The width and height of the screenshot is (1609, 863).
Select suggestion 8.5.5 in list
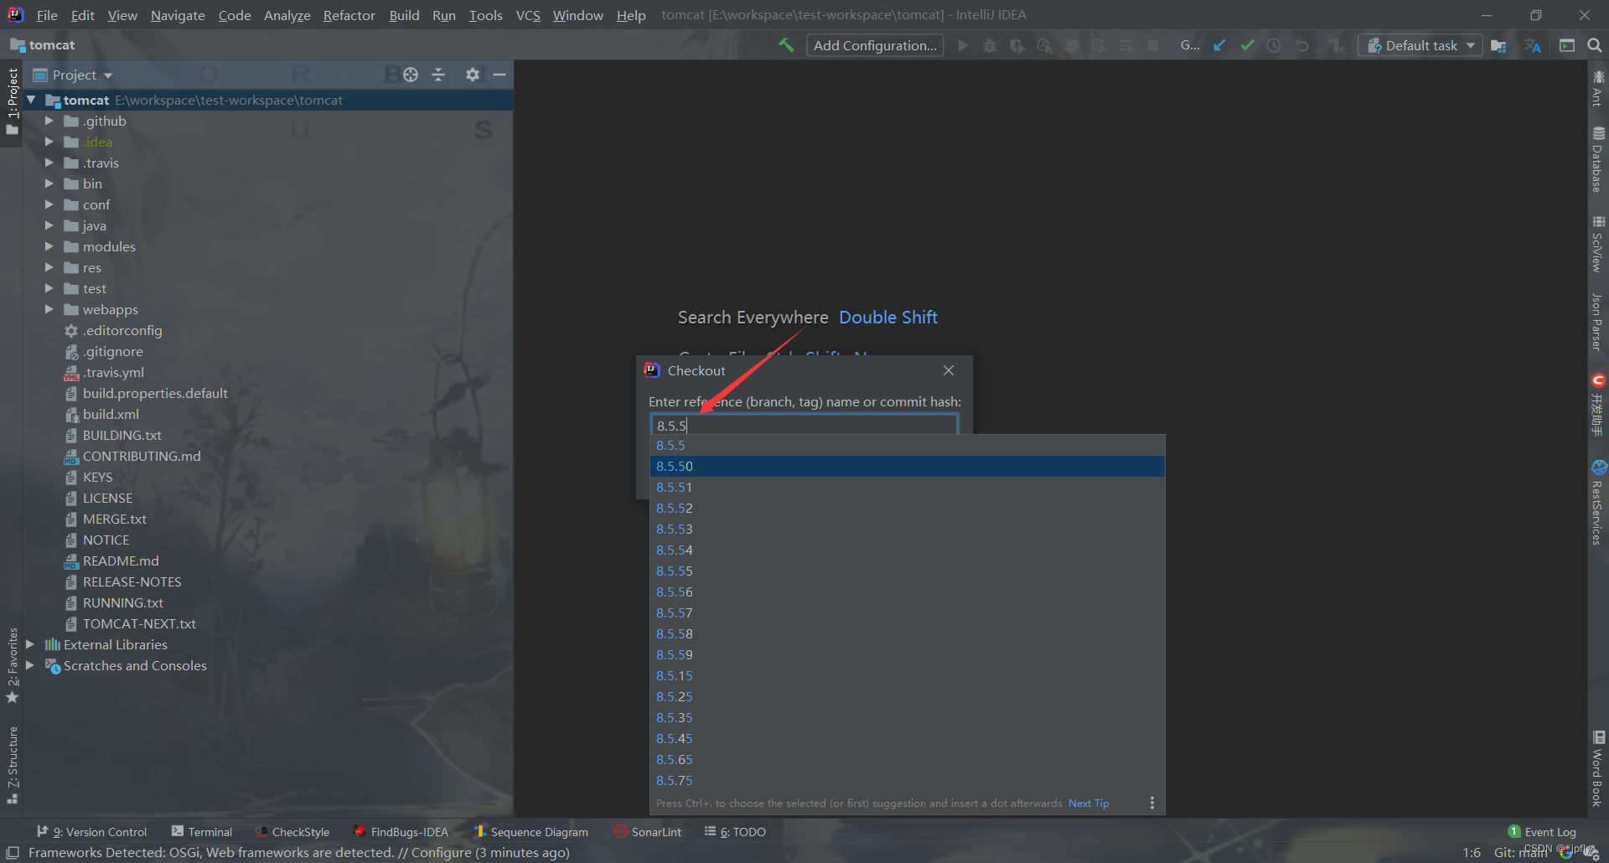[x=908, y=445]
